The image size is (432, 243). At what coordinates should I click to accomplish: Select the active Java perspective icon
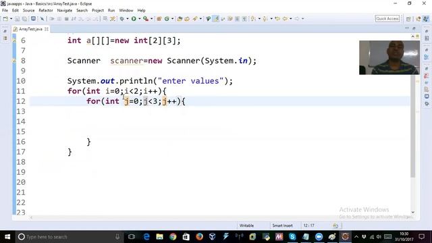(426, 19)
